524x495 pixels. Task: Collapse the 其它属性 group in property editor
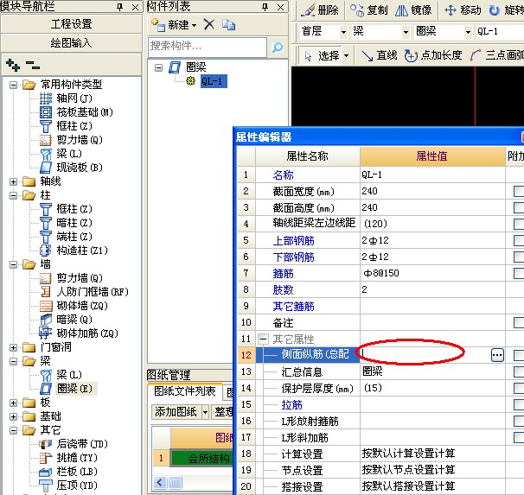[x=264, y=340]
